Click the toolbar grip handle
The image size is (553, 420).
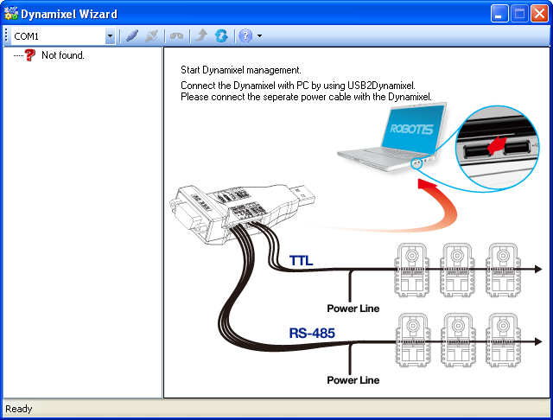(x=6, y=35)
